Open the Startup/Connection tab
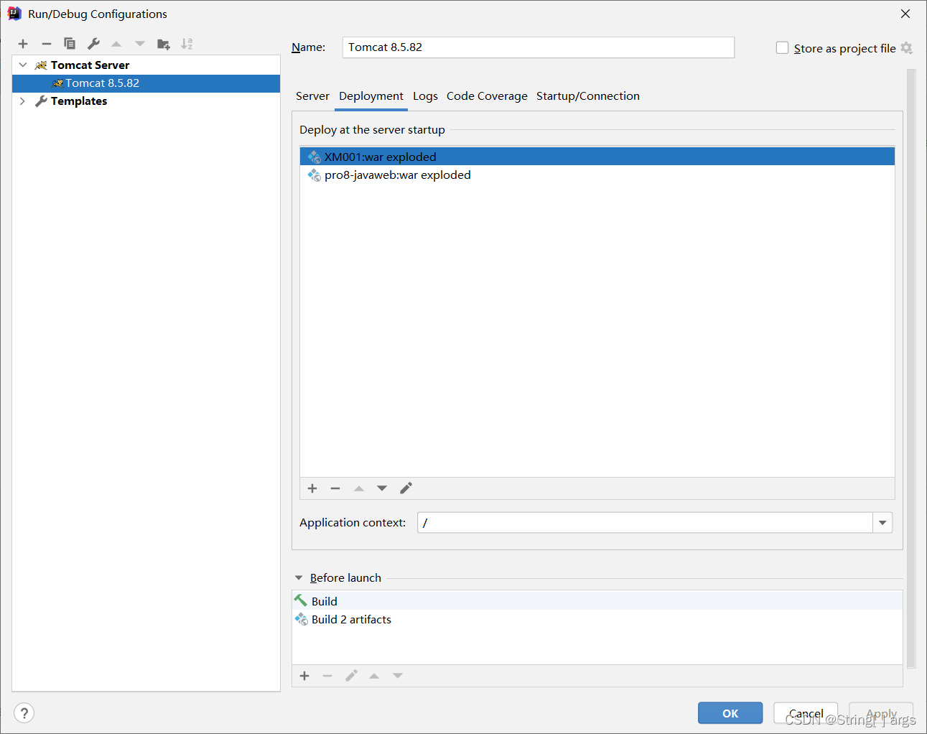The width and height of the screenshot is (927, 734). coord(588,96)
